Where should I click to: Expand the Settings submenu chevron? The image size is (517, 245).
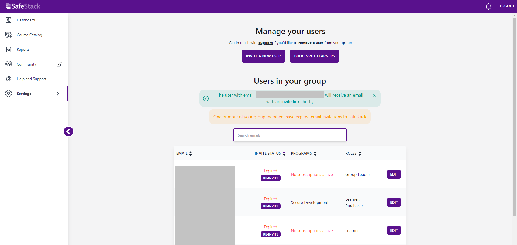tap(58, 94)
